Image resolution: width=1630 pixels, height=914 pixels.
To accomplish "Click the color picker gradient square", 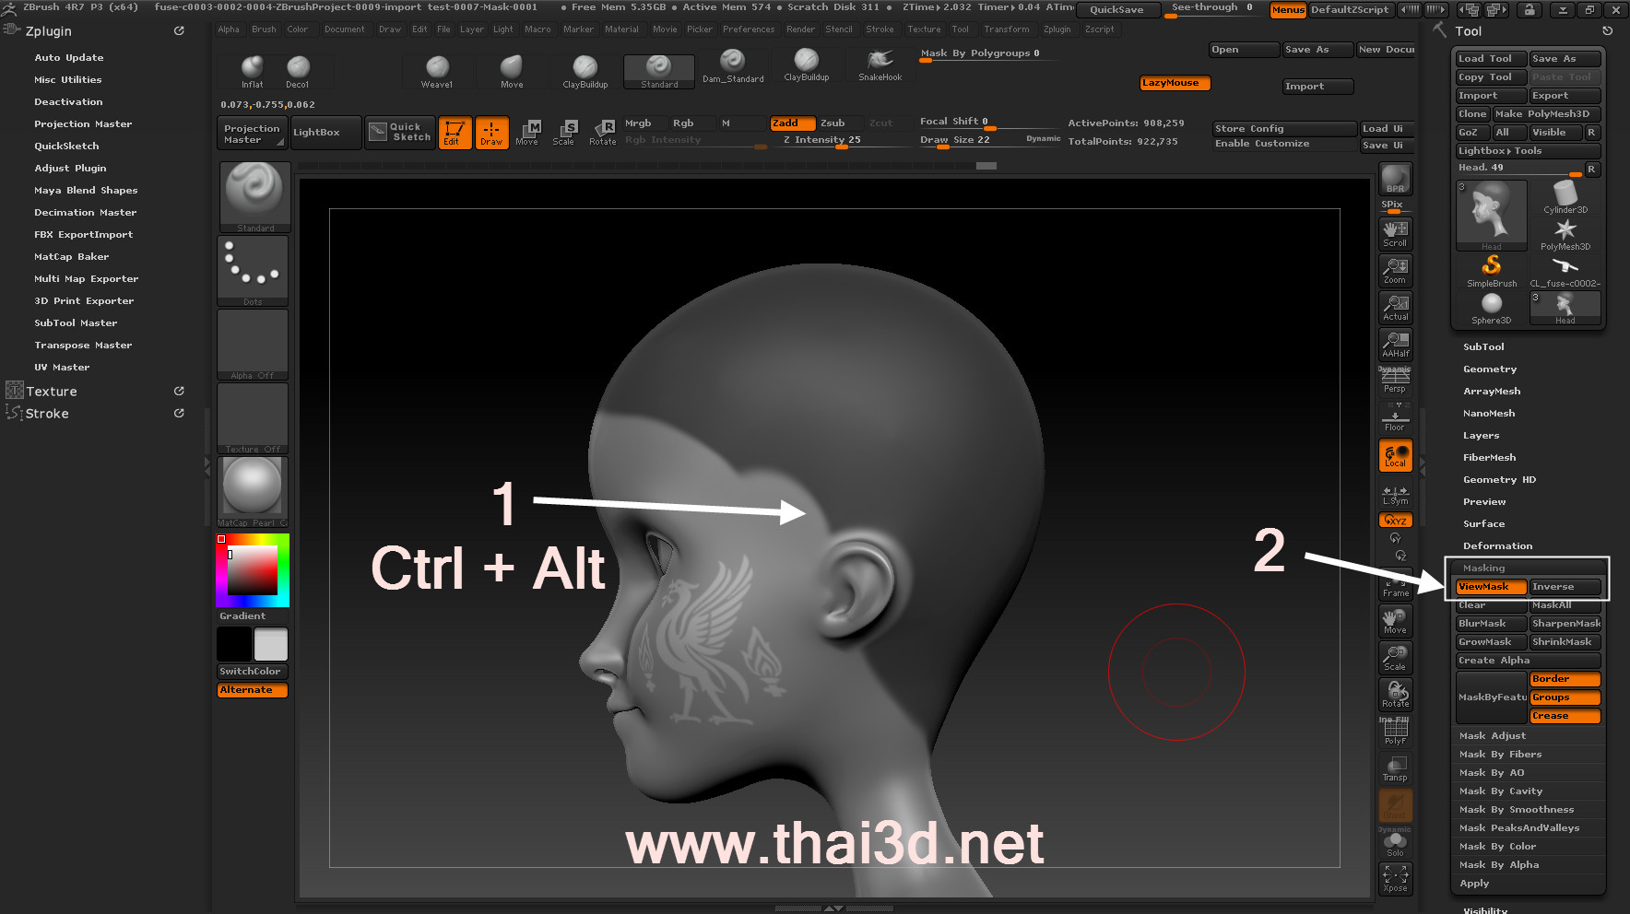I will tap(253, 570).
